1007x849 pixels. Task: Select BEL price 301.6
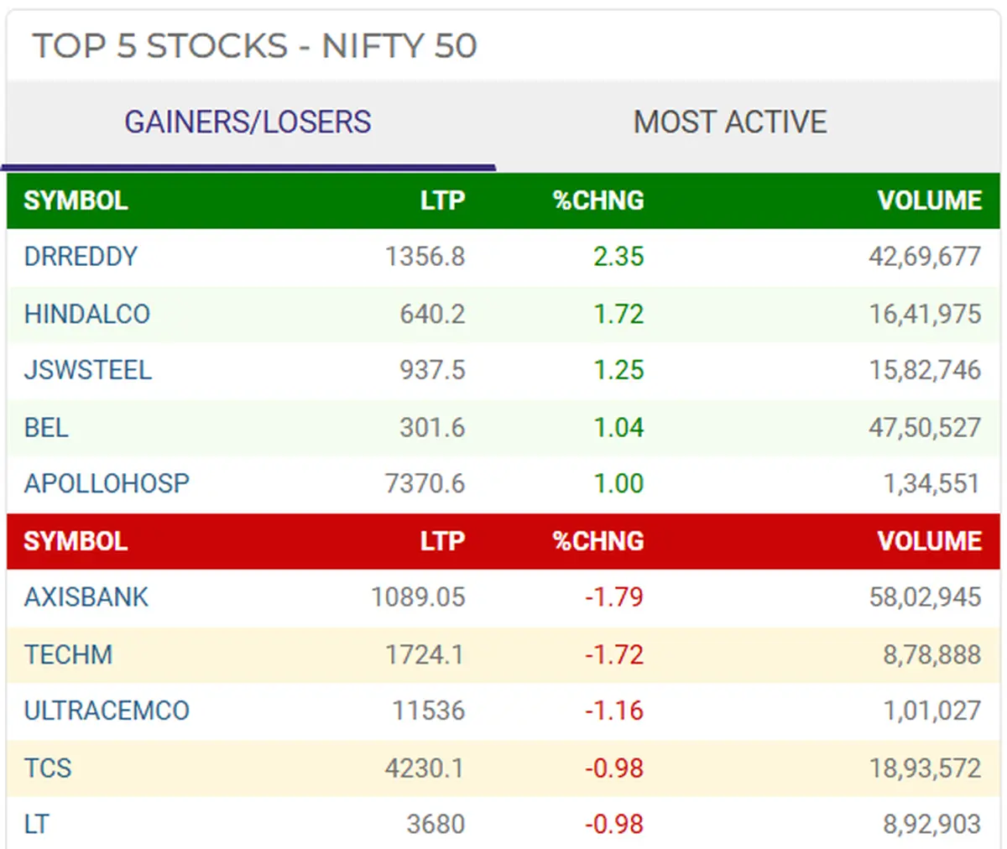432,428
